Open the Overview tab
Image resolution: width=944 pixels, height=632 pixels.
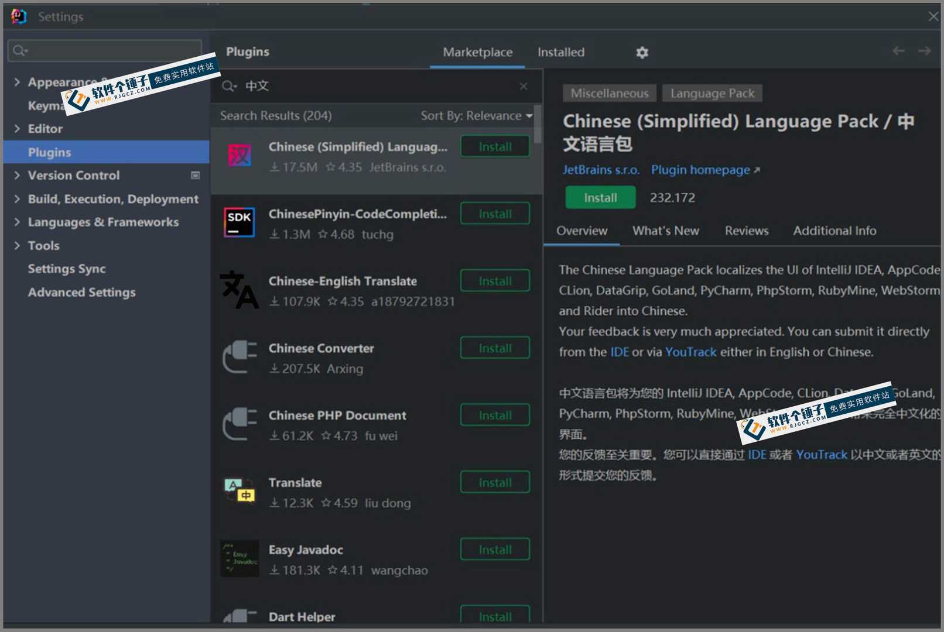click(582, 231)
